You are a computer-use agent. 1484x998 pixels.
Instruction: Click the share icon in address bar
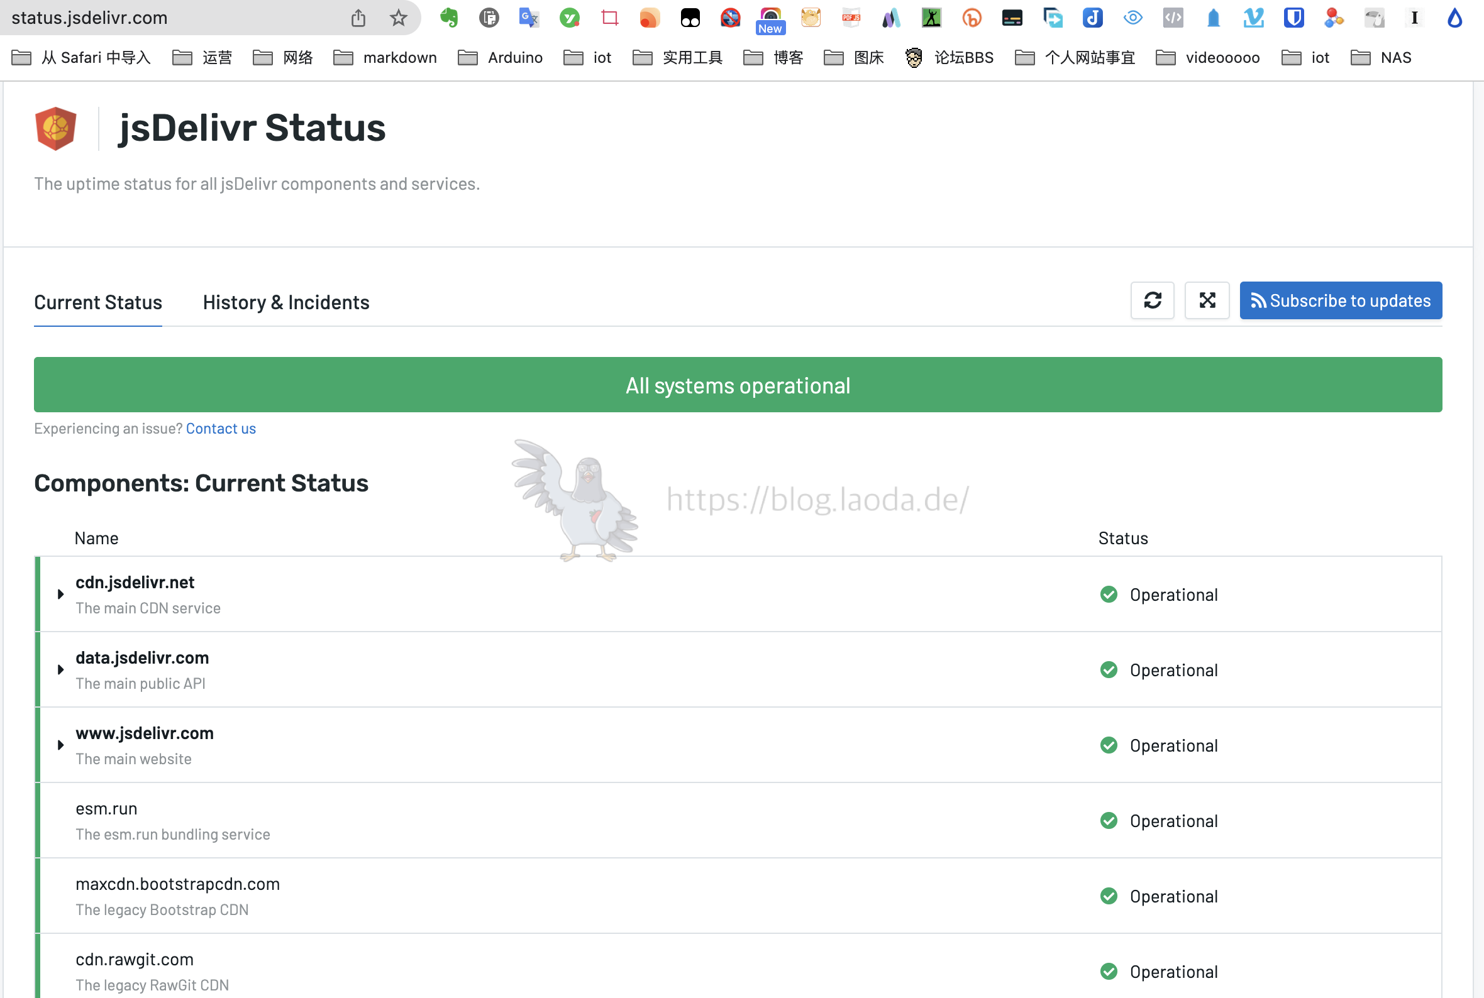(x=358, y=18)
